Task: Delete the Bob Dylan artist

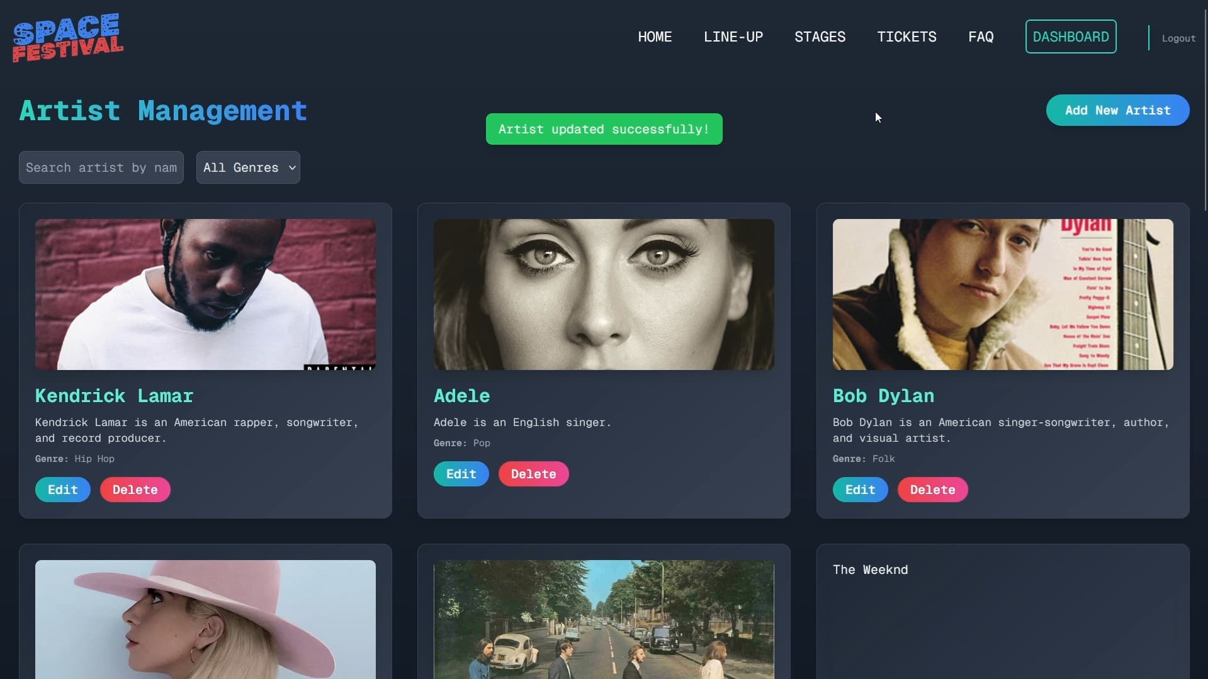Action: tap(932, 490)
